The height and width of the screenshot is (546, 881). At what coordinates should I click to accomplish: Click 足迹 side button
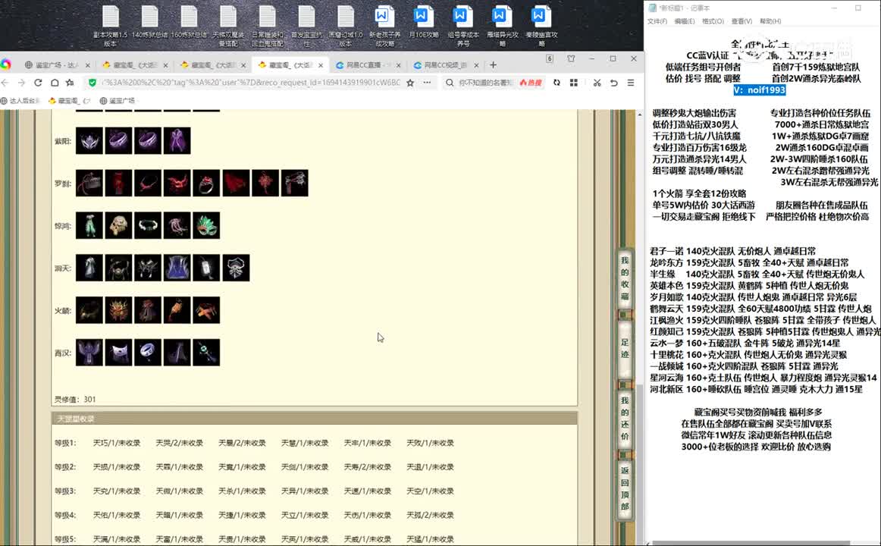click(625, 348)
